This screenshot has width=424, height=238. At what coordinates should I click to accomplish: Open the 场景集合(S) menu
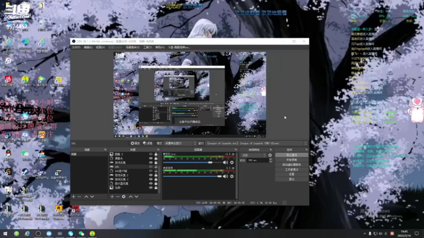[x=133, y=48]
